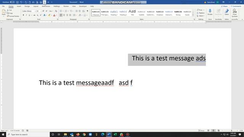Switch to the Developer tab
The width and height of the screenshot is (244, 137).
click(83, 6)
